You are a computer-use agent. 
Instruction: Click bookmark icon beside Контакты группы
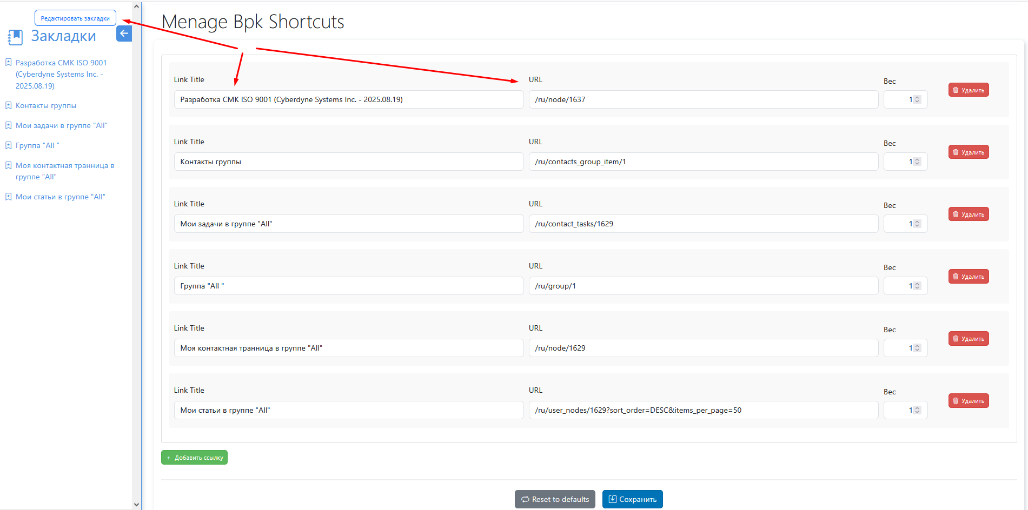[8, 105]
